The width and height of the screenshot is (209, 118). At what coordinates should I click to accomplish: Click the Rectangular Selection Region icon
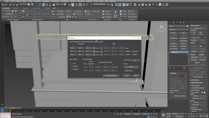tap(36, 5)
